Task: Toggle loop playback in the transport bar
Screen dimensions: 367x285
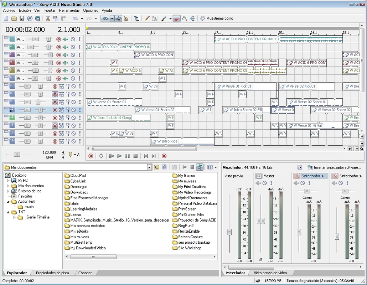Action: point(101,156)
